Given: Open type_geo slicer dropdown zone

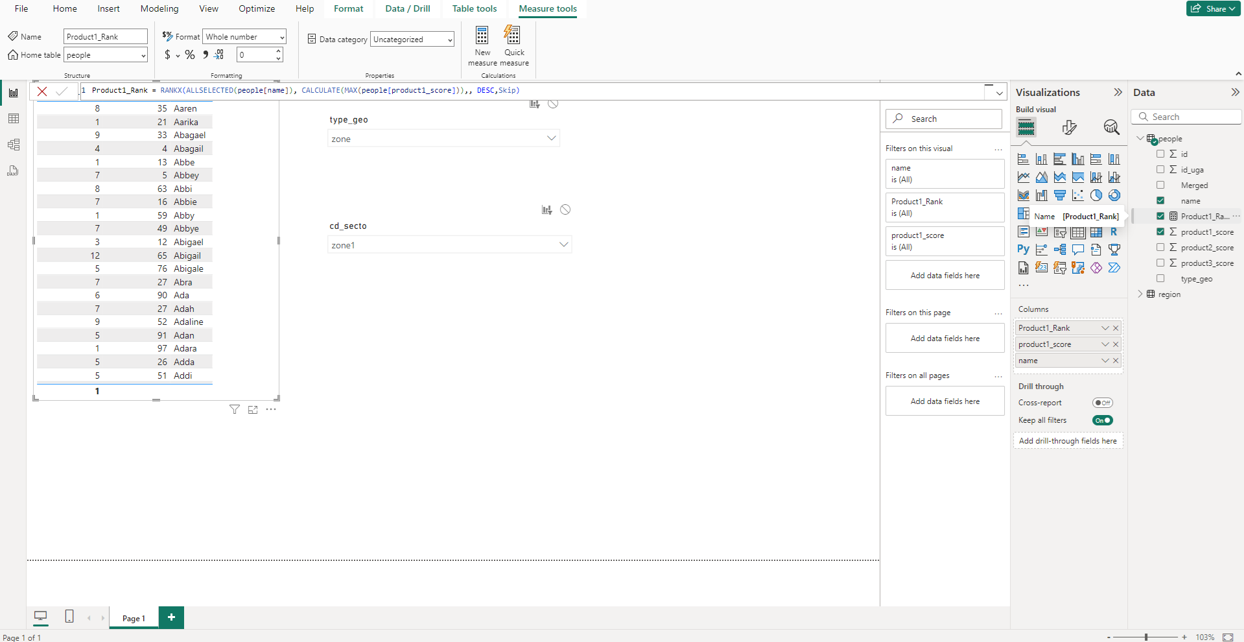Looking at the screenshot, I should pyautogui.click(x=443, y=138).
